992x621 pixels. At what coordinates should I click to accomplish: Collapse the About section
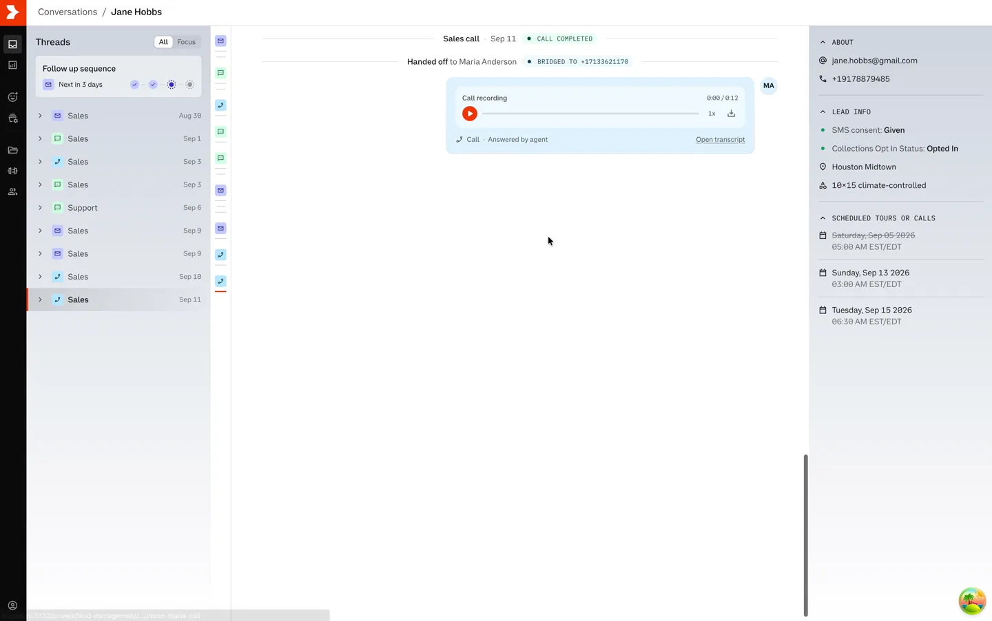click(823, 42)
